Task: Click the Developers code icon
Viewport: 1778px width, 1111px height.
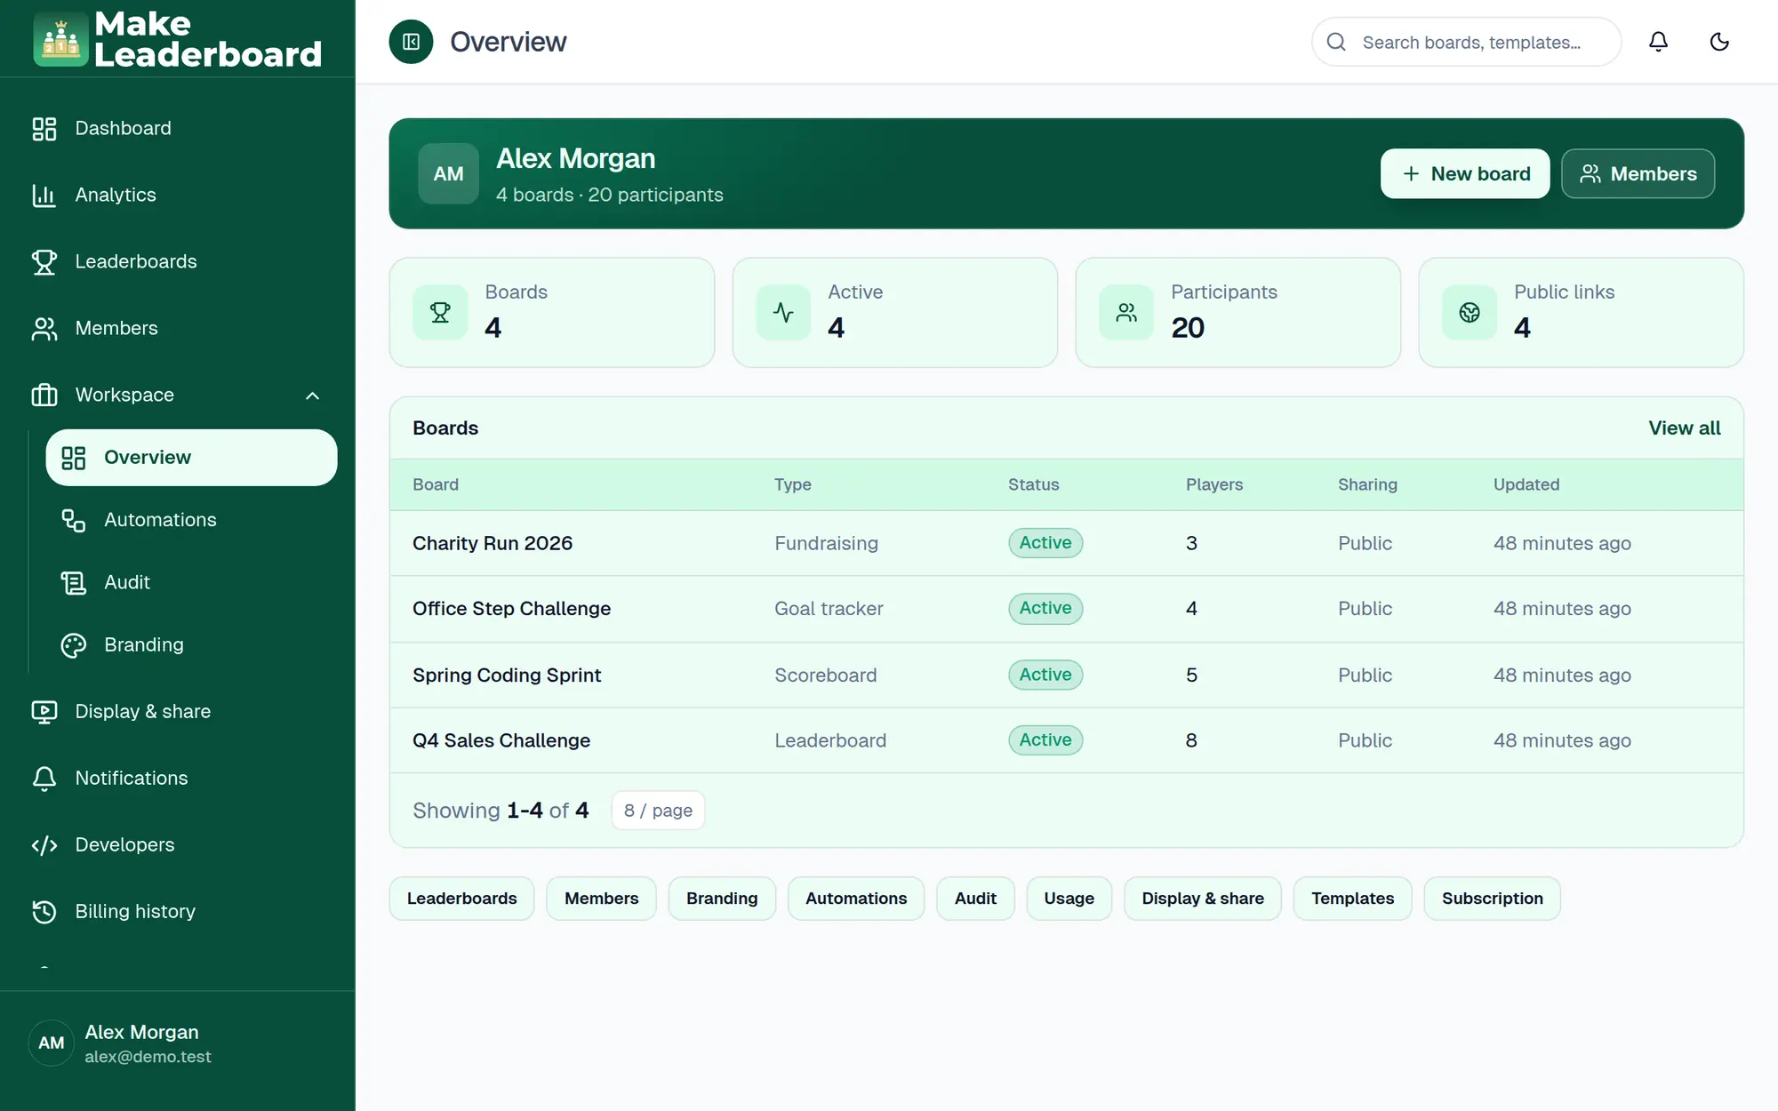Action: tap(44, 845)
